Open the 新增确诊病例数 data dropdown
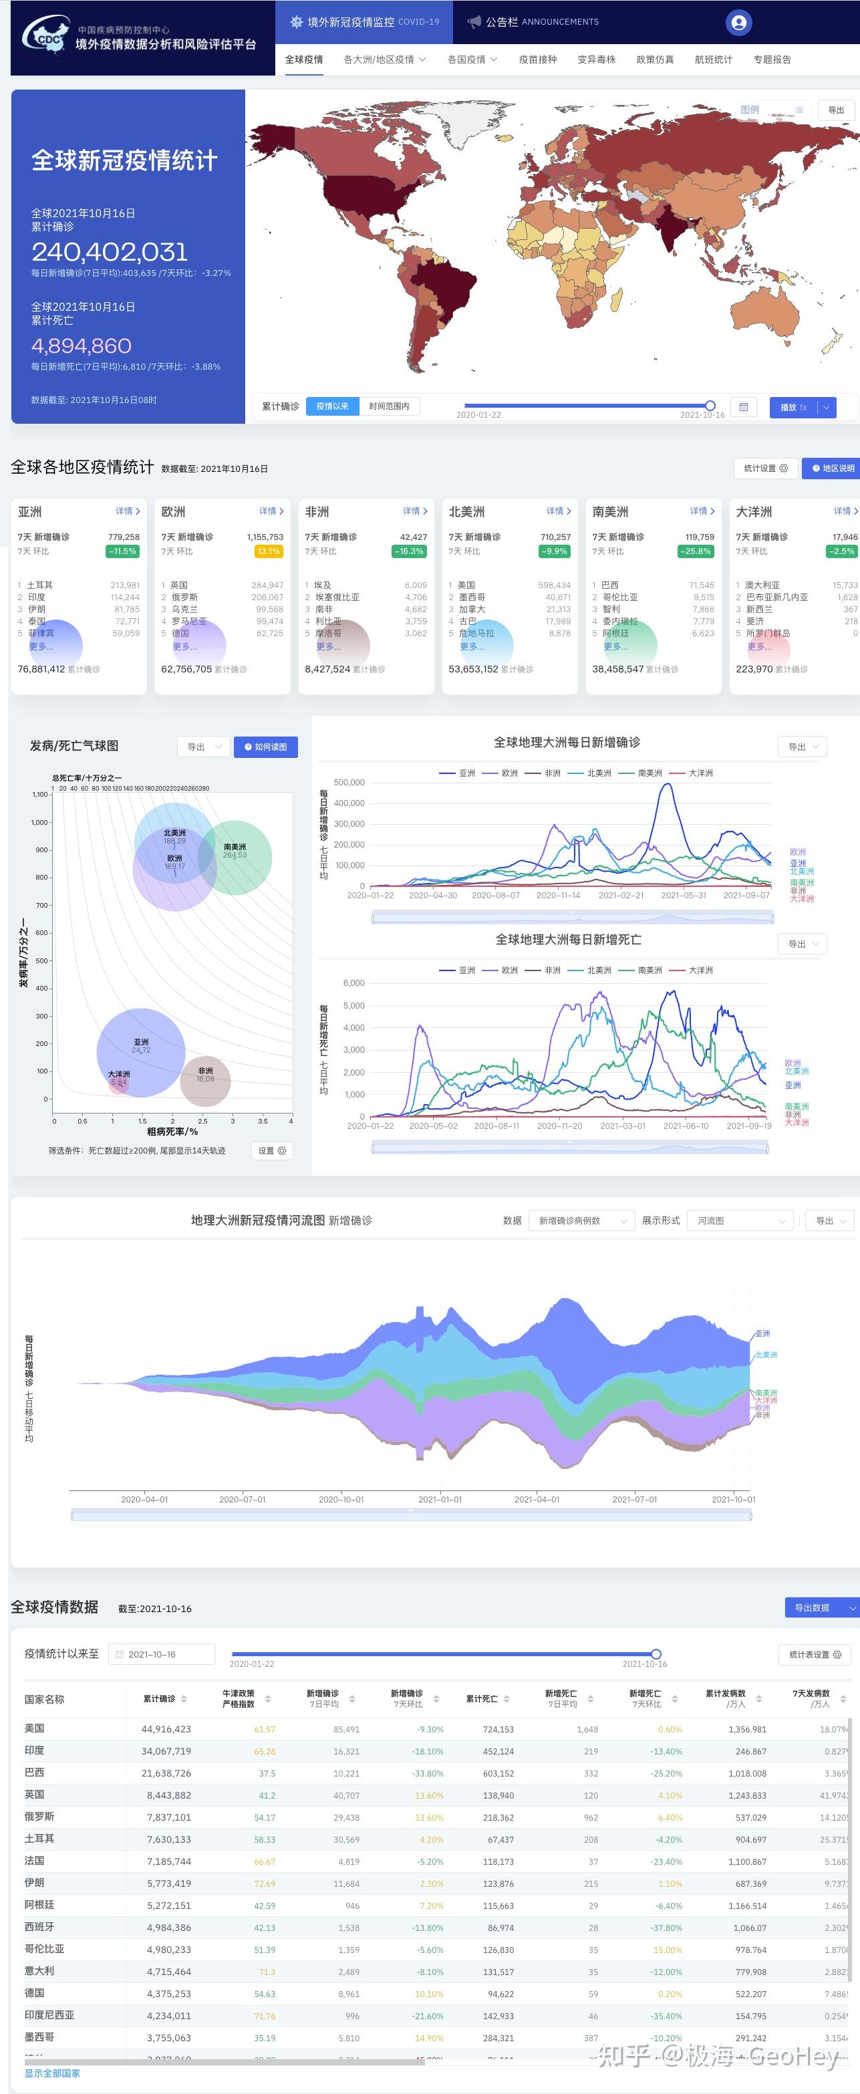 pos(581,1220)
